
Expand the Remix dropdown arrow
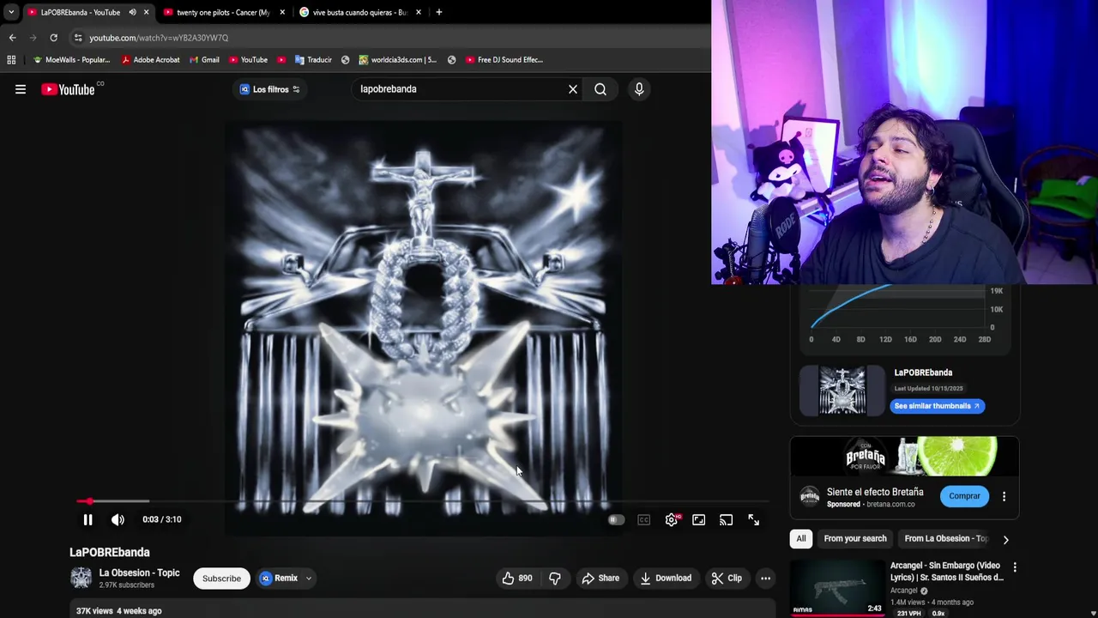(309, 579)
